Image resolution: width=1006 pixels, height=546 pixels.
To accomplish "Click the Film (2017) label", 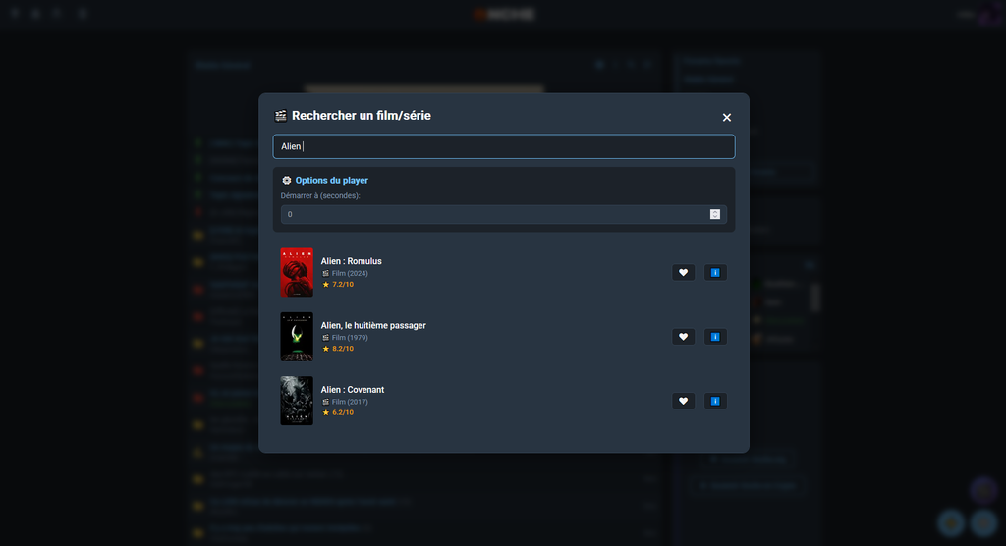I will (350, 402).
